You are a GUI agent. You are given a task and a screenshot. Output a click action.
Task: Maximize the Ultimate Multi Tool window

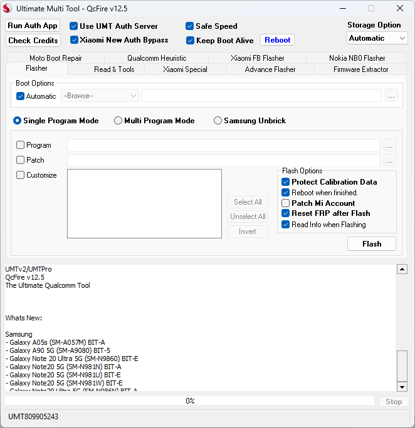tap(371, 9)
